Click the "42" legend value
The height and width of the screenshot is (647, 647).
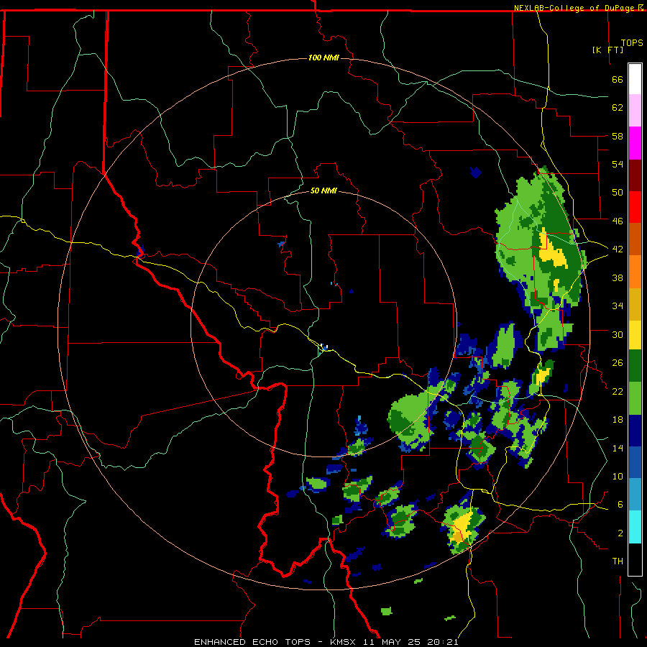618,249
